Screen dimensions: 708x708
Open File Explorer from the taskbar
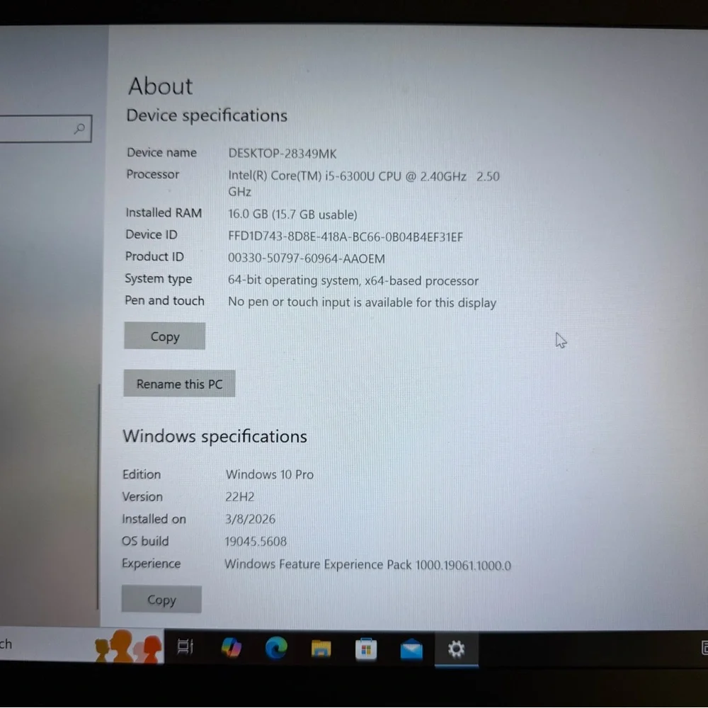(x=321, y=649)
